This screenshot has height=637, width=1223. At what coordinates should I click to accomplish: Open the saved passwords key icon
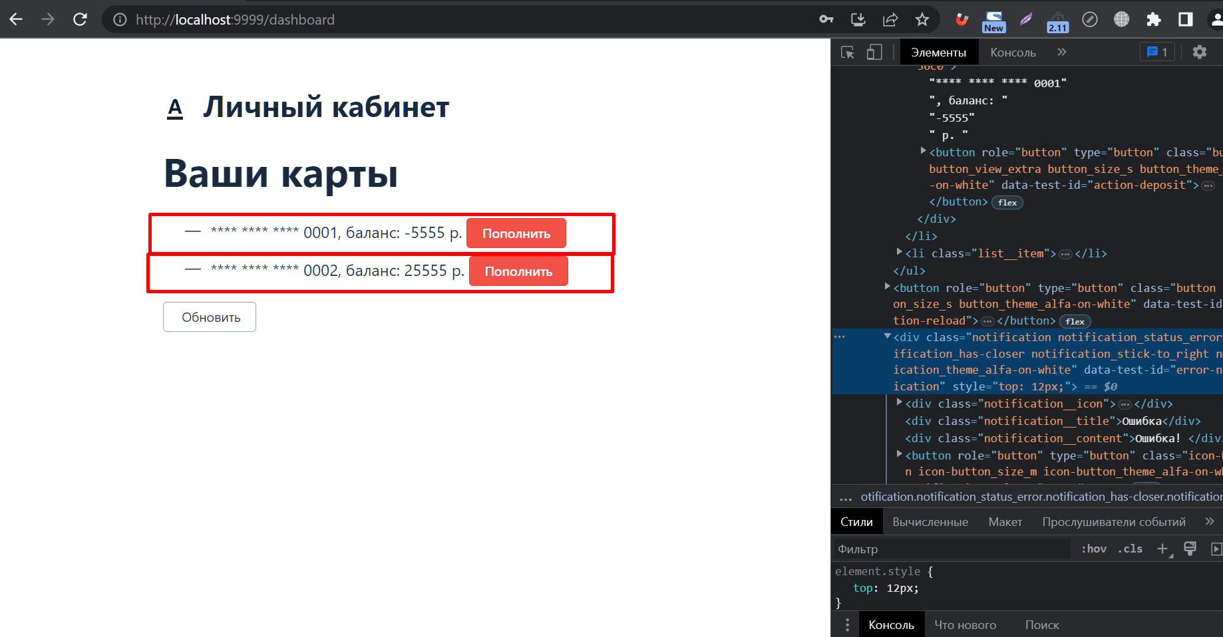(826, 19)
